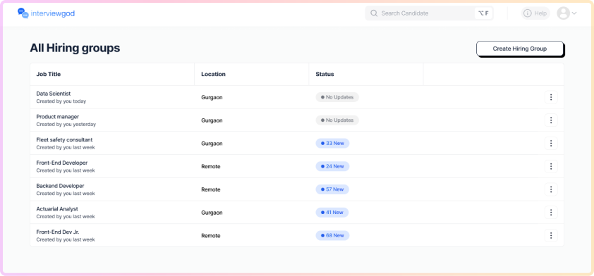Click 'Created by you today' text
This screenshot has height=276, width=594.
pos(61,101)
